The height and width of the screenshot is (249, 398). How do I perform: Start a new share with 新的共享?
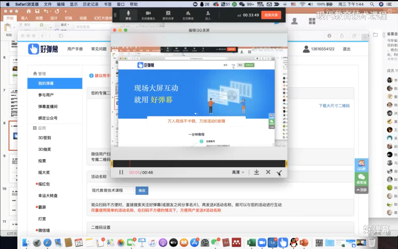pos(168,15)
